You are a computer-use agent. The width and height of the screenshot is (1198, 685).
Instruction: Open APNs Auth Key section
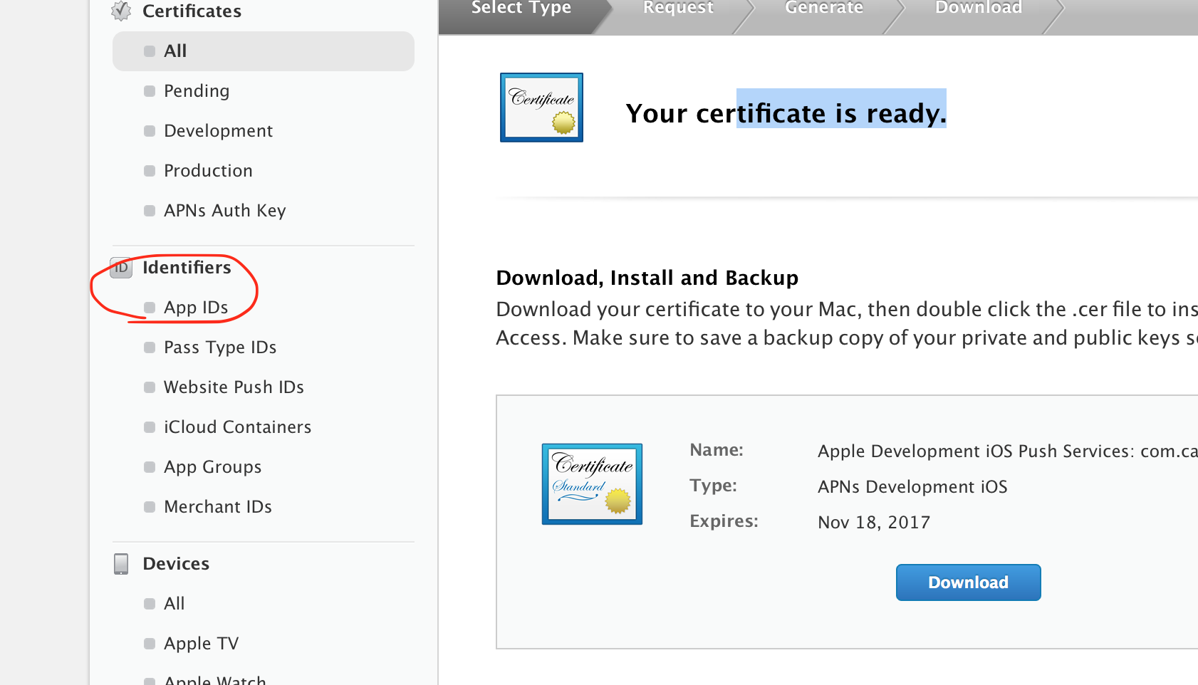tap(224, 211)
